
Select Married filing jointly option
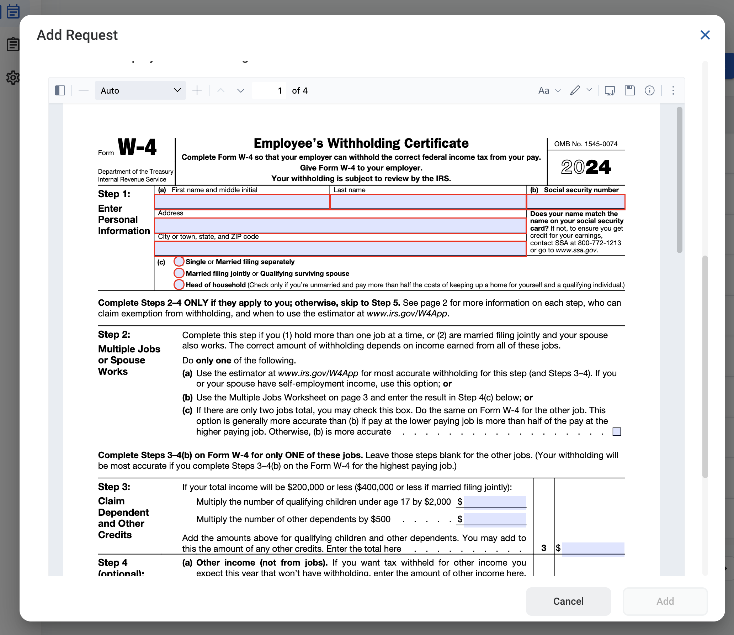(x=179, y=273)
